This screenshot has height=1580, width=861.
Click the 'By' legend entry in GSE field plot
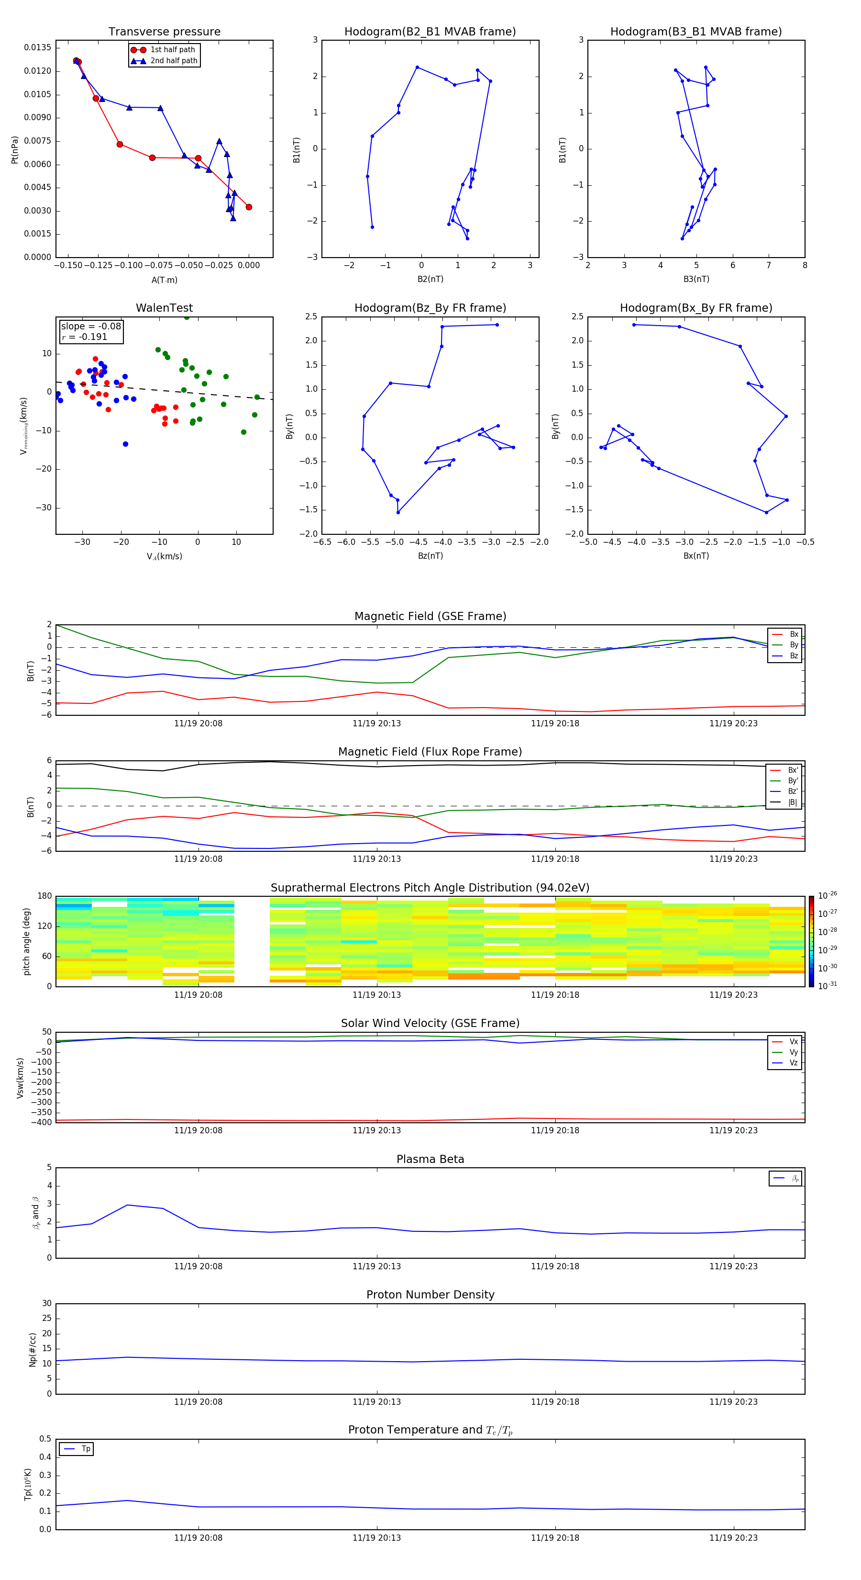tap(785, 645)
